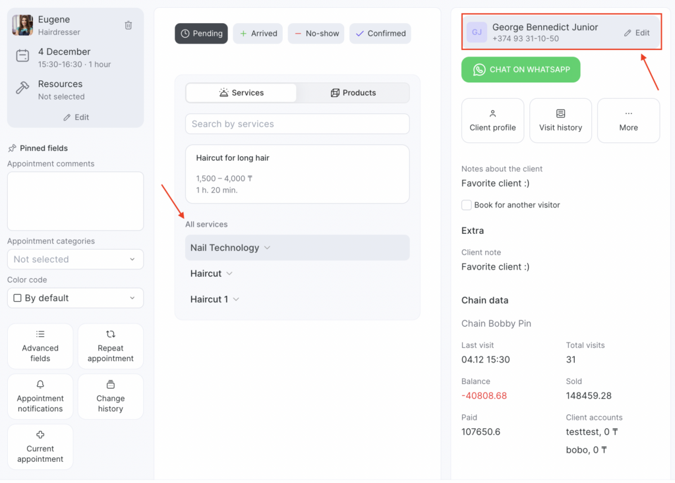Viewport: 675px width, 483px height.
Task: Expand the Haircut 1 category
Action: pos(215,299)
